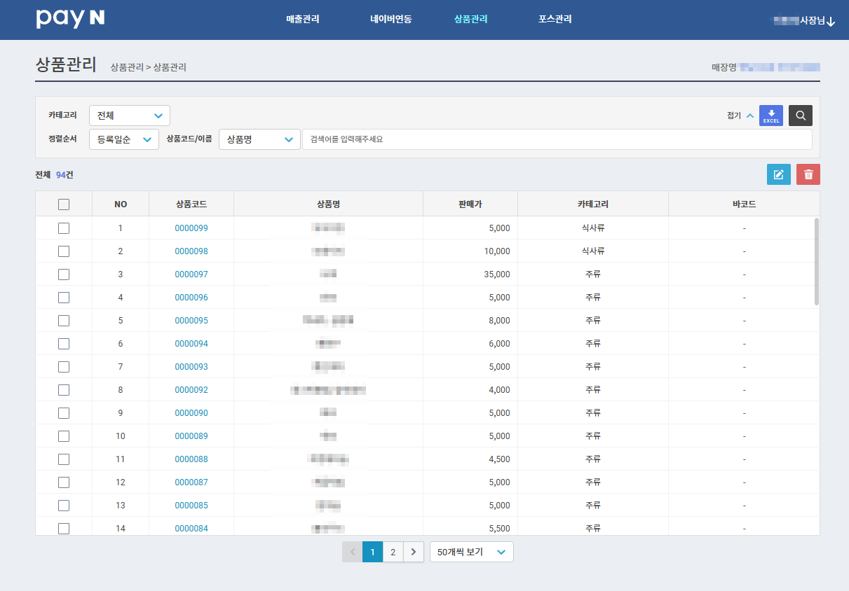The image size is (849, 591).
Task: Click the pay N logo
Action: tap(70, 20)
